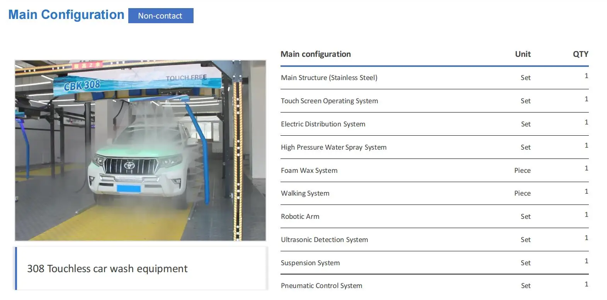Click the quantity value for Robotic Arm

click(586, 215)
